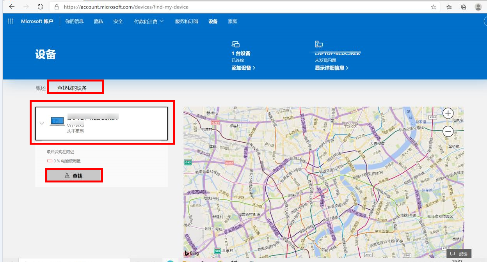
Task: Open the browser collections icon
Action: 464,7
